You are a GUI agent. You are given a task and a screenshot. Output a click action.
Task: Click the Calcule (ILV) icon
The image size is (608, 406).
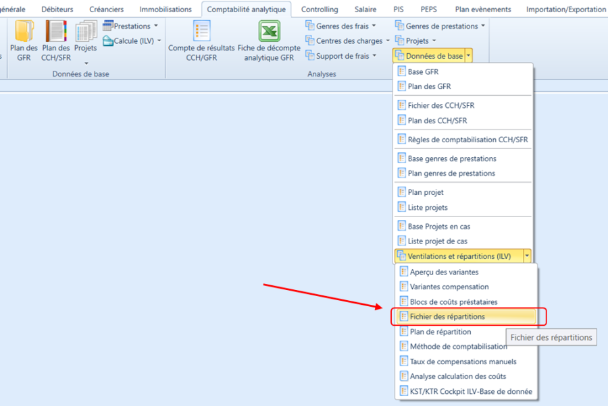click(109, 41)
